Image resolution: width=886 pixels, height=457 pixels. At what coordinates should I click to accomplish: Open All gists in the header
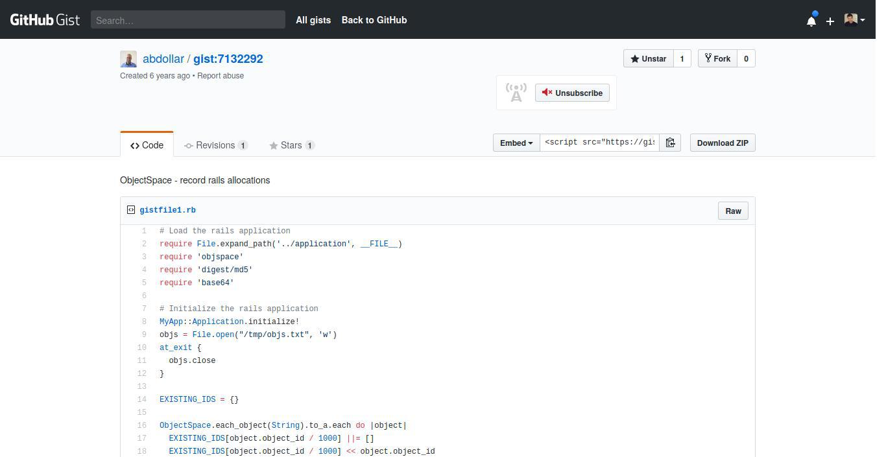tap(313, 20)
